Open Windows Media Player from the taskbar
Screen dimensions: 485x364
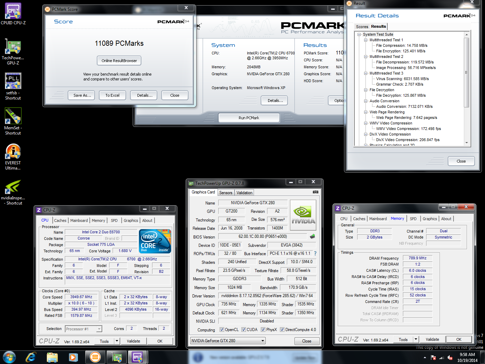[73, 357]
